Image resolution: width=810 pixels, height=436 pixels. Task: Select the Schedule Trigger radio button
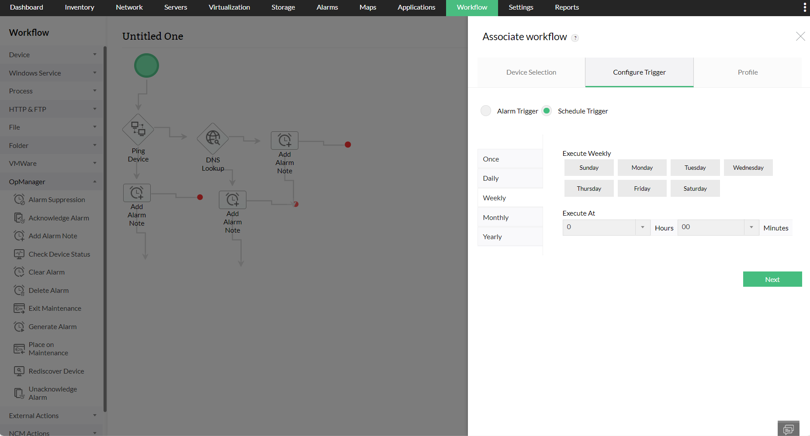pyautogui.click(x=547, y=111)
